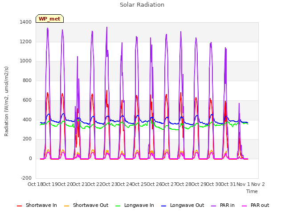Select the Longwave Out legend entry

(x=183, y=205)
